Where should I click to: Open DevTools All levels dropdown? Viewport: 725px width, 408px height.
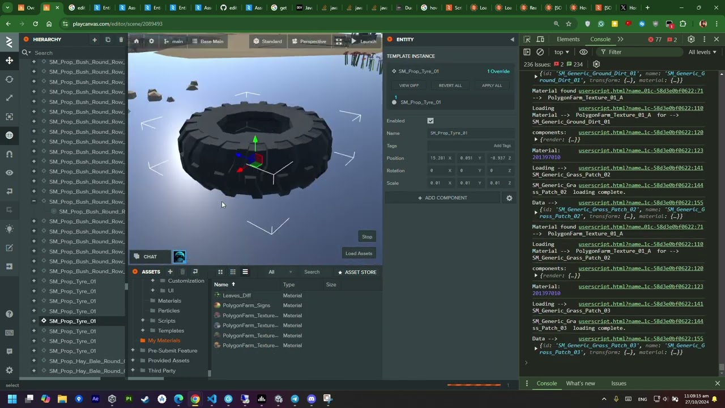click(x=702, y=52)
